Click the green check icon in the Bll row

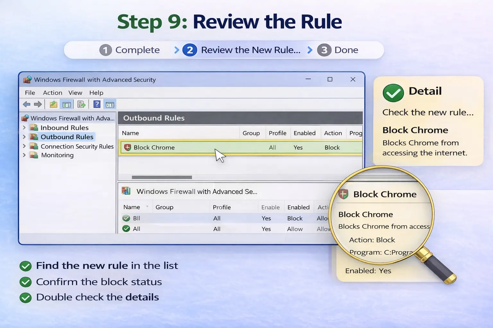coord(126,218)
